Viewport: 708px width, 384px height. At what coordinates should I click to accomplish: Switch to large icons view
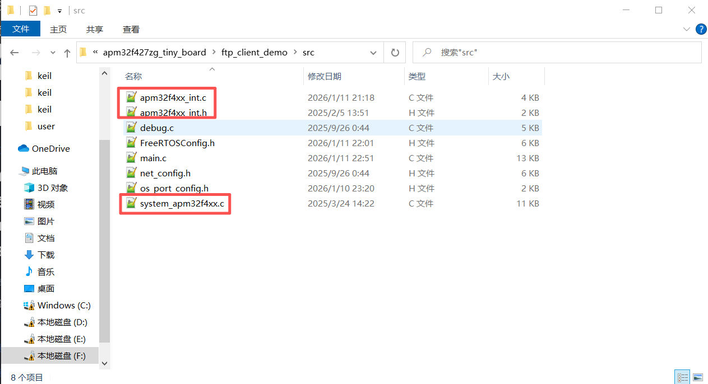point(697,377)
